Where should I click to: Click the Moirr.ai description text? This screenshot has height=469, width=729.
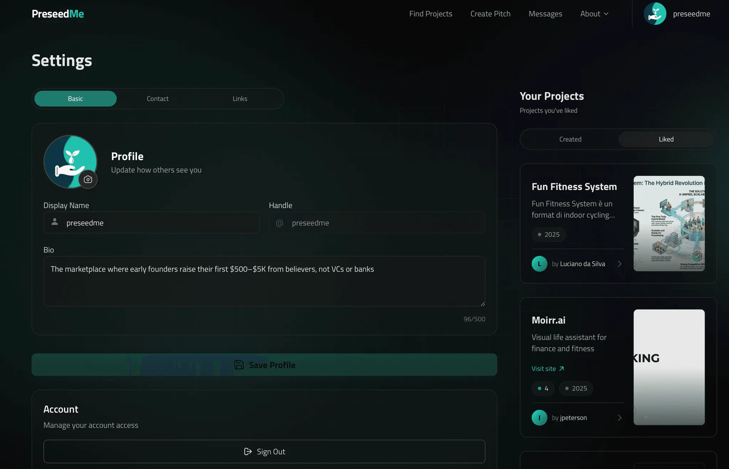tap(569, 343)
